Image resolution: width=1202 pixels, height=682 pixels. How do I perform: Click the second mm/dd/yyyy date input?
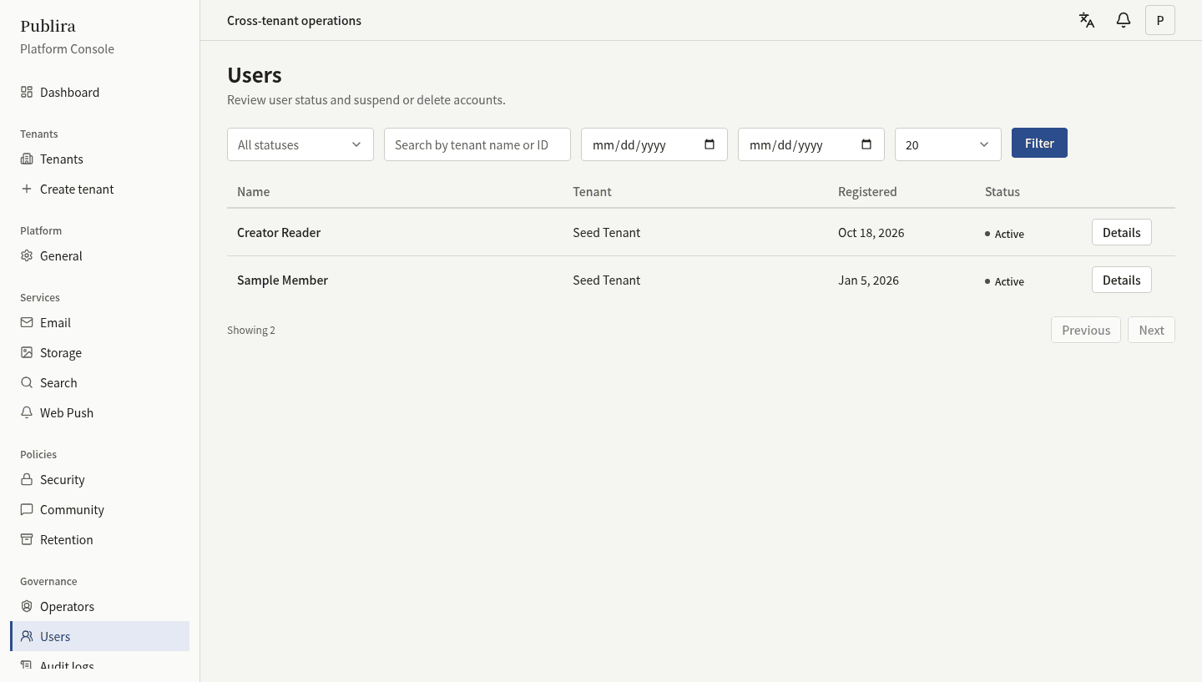tap(811, 144)
